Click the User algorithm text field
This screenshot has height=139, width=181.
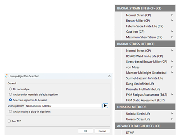tap(63, 106)
